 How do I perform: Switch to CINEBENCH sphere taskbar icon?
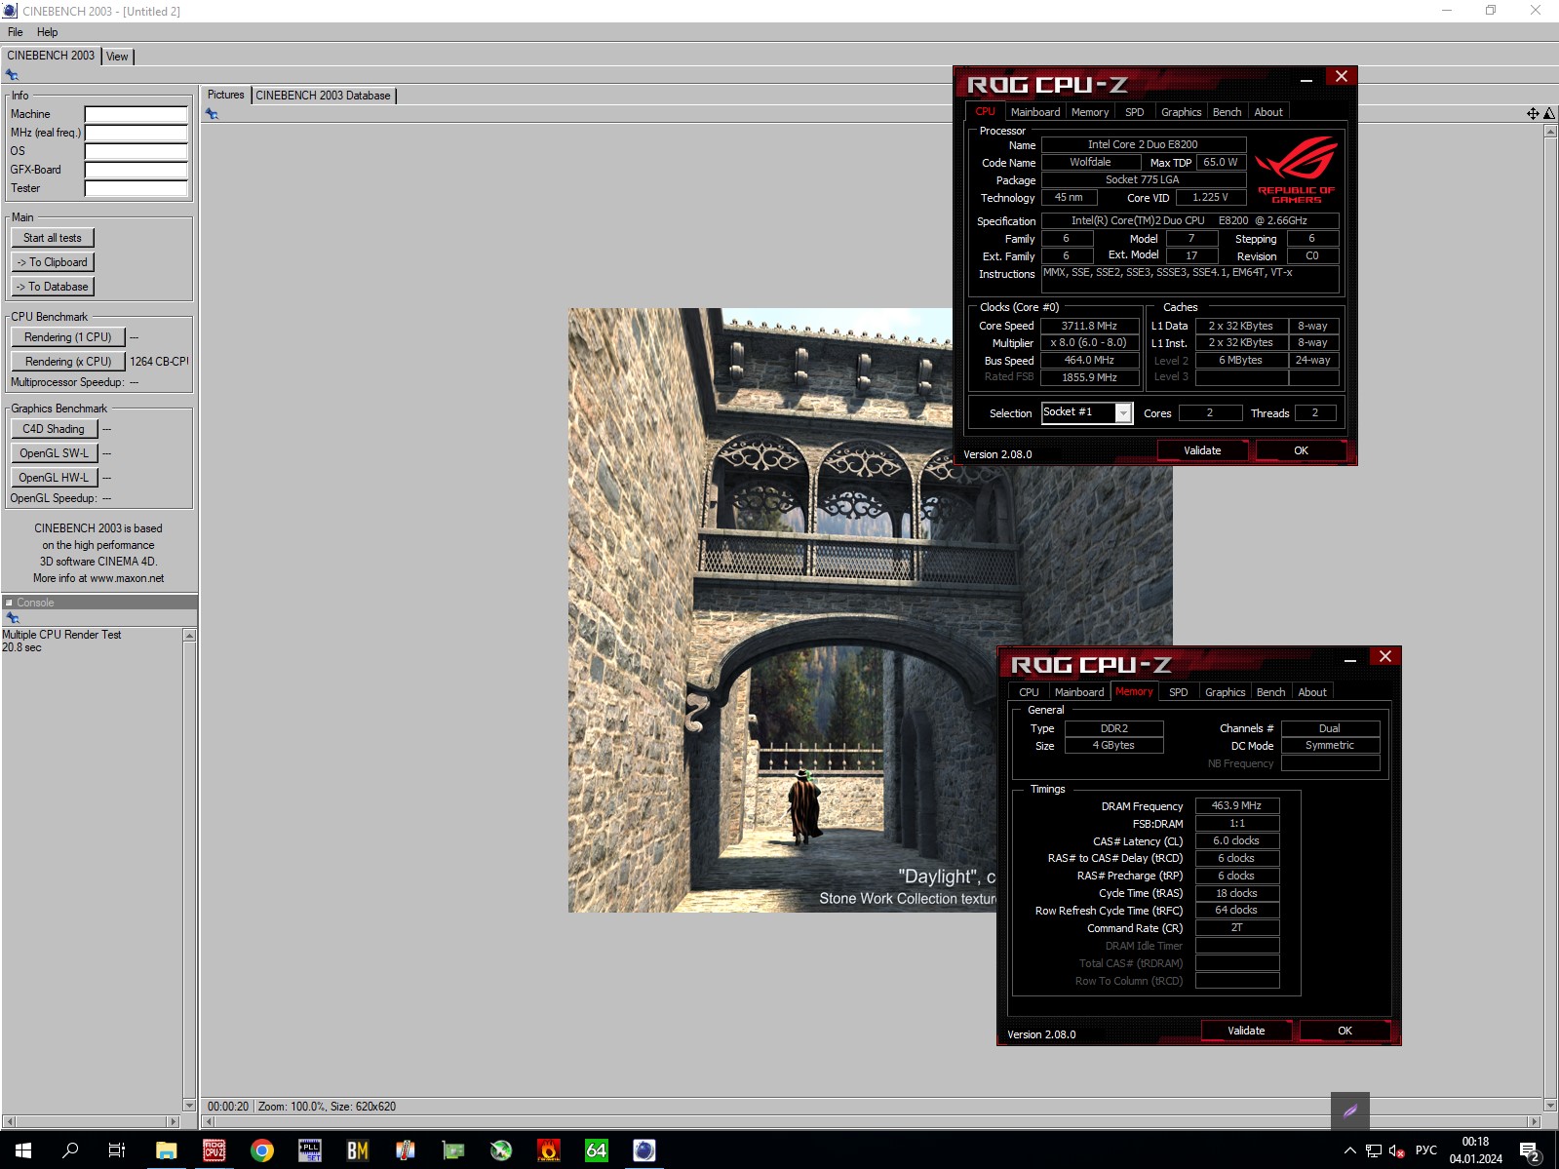[x=644, y=1150]
